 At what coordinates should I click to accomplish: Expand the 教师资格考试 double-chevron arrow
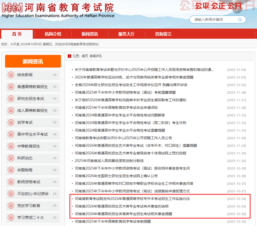pyautogui.click(x=55, y=182)
